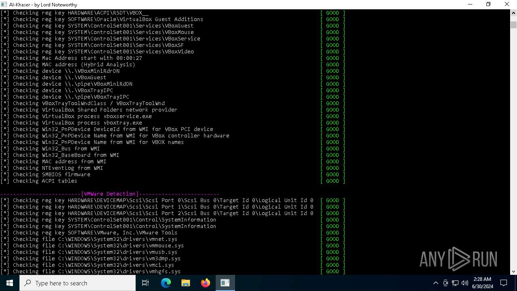Open File Explorer from taskbar
517x291 pixels.
click(185, 283)
